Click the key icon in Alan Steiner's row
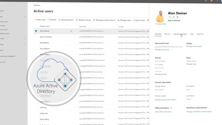 click(71, 31)
